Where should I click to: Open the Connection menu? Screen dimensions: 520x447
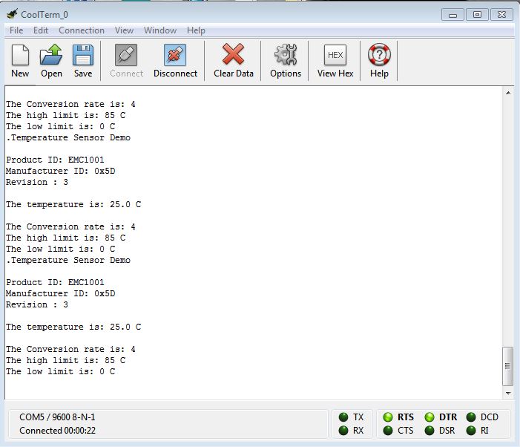coord(82,30)
